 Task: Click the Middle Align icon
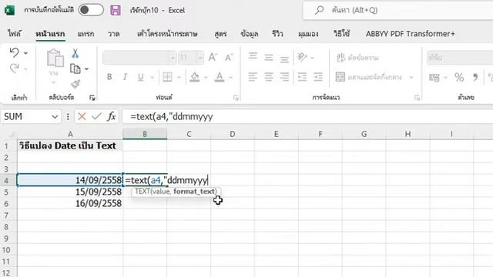coord(269,58)
